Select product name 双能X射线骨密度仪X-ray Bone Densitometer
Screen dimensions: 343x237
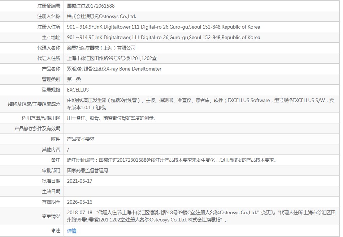(x=114, y=69)
